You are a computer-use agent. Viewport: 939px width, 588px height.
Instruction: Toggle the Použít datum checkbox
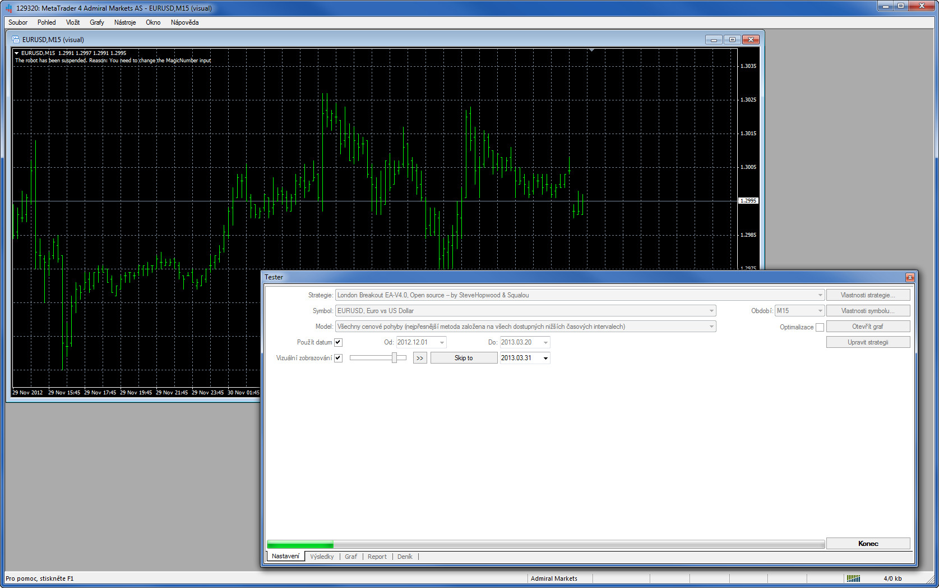pyautogui.click(x=338, y=342)
